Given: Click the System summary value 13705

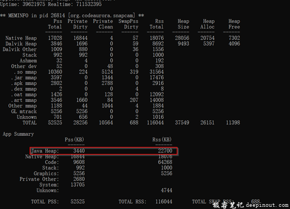Looking at the screenshot, I should [x=78, y=185].
